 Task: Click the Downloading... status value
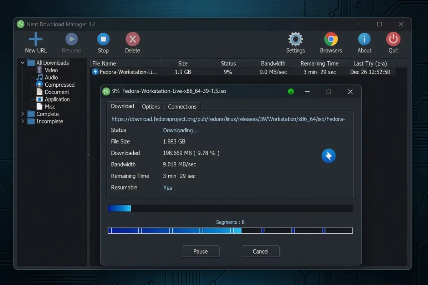[180, 130]
